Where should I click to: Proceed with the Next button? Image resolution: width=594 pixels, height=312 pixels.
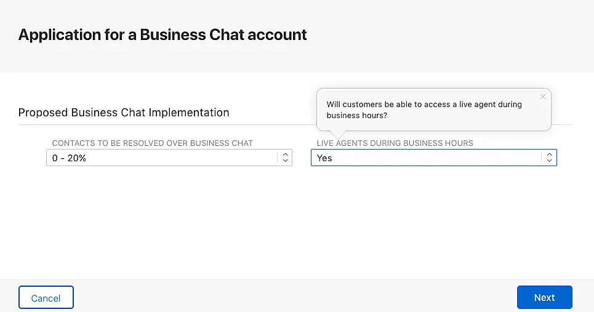(544, 297)
